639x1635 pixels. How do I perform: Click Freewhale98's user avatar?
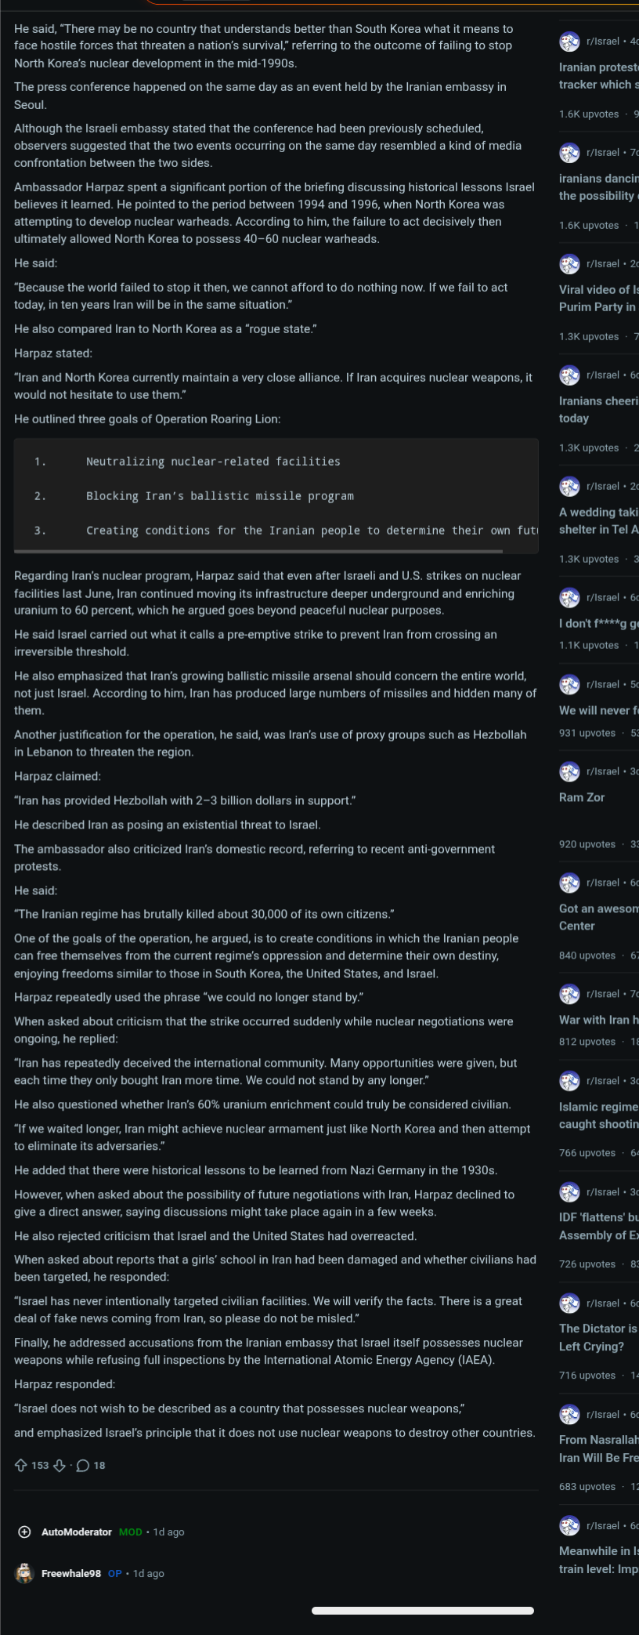(25, 1573)
